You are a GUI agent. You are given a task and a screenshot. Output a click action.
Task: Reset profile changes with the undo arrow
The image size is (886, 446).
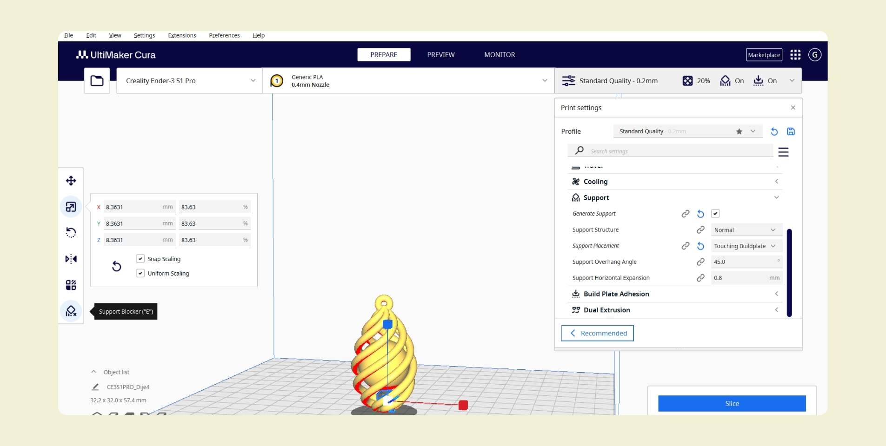click(774, 131)
